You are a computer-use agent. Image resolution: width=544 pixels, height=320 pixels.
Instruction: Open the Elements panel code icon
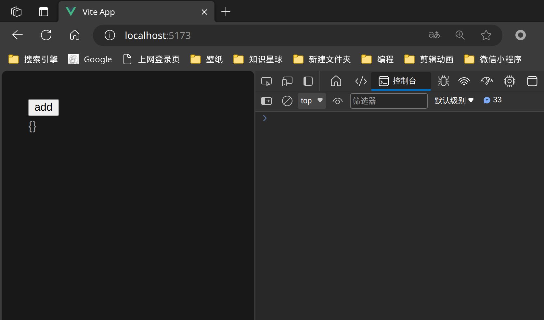[361, 81]
